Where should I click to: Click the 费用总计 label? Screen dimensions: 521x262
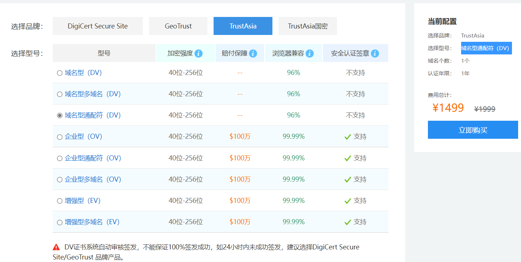point(440,95)
